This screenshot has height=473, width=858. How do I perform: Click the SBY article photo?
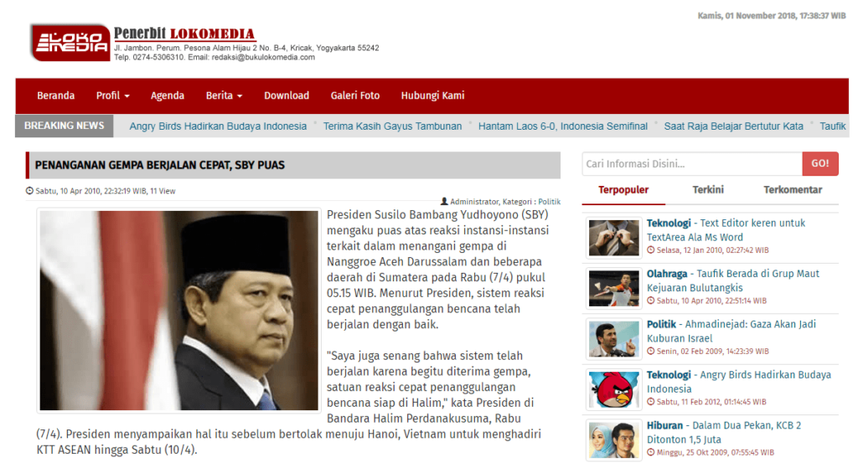coord(178,310)
